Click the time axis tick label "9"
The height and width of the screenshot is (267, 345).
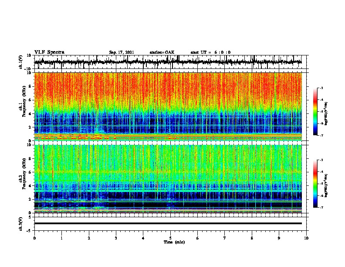(279, 238)
